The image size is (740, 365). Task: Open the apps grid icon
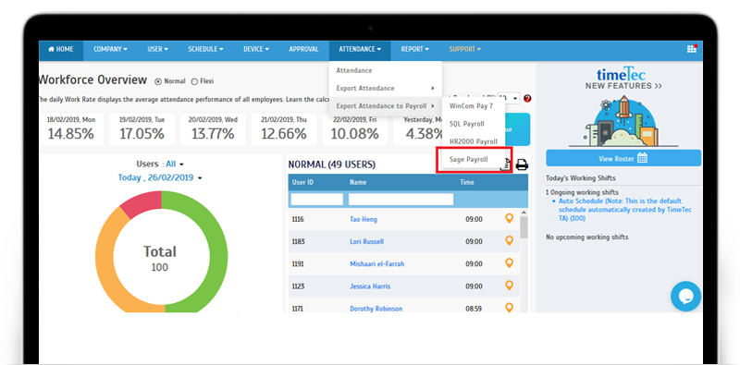692,49
